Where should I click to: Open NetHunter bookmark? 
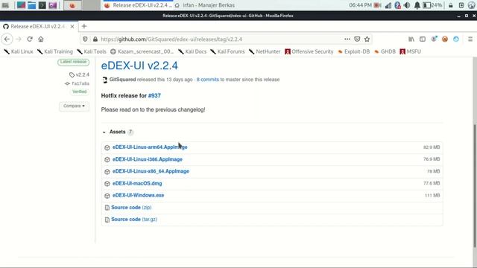(x=265, y=51)
